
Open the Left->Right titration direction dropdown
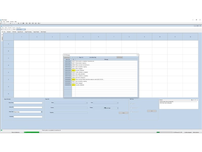click(111, 108)
